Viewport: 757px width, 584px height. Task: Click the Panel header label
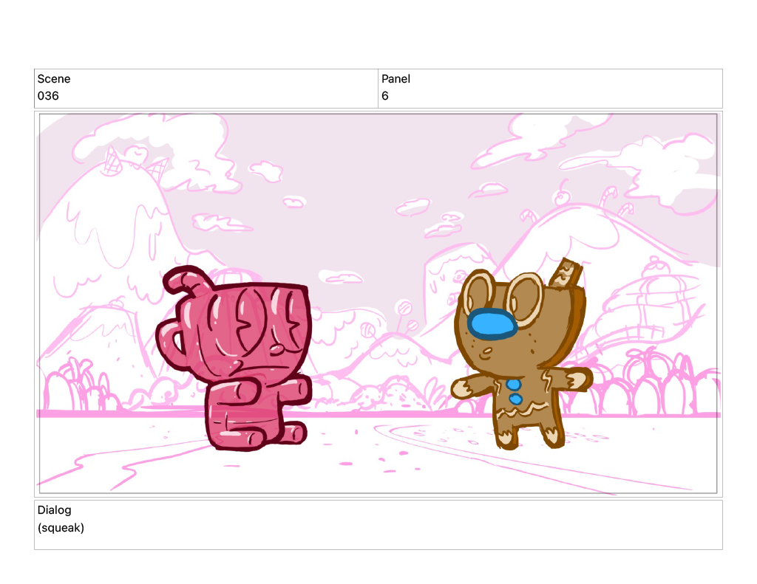(x=396, y=79)
